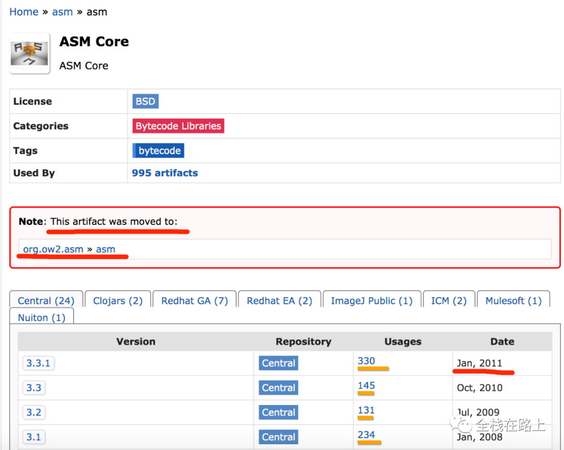The image size is (564, 450).
Task: Click the 'Used By' row label
Action: [x=34, y=173]
